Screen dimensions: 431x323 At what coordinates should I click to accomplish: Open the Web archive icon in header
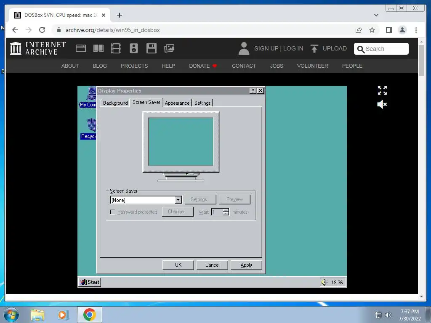click(81, 49)
